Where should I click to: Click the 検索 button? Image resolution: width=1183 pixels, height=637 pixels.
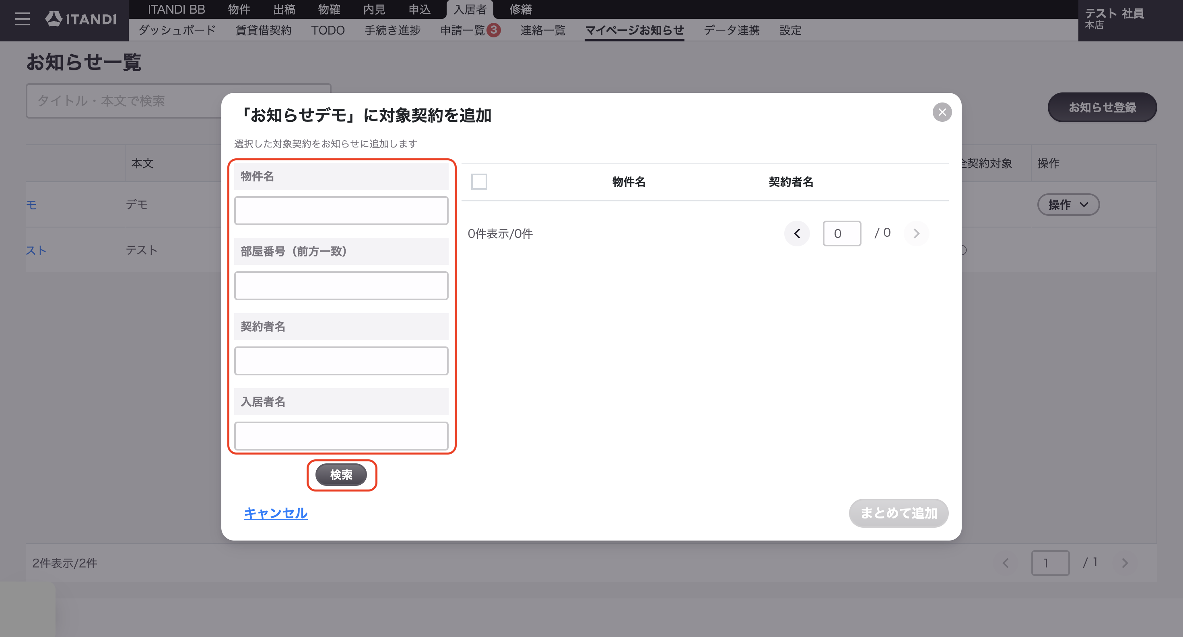pos(341,475)
